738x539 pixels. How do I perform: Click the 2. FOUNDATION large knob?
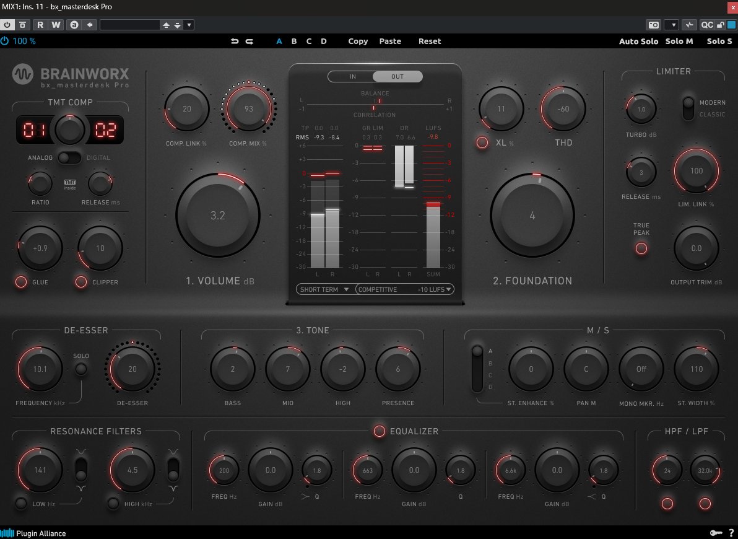click(x=532, y=216)
